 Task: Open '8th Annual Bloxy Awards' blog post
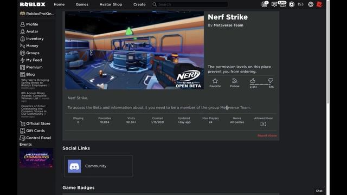pyautogui.click(x=35, y=97)
